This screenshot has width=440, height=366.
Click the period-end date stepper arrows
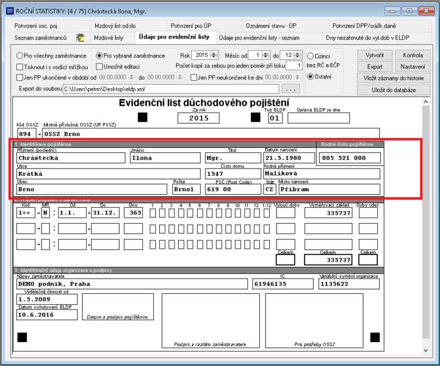tap(180, 77)
